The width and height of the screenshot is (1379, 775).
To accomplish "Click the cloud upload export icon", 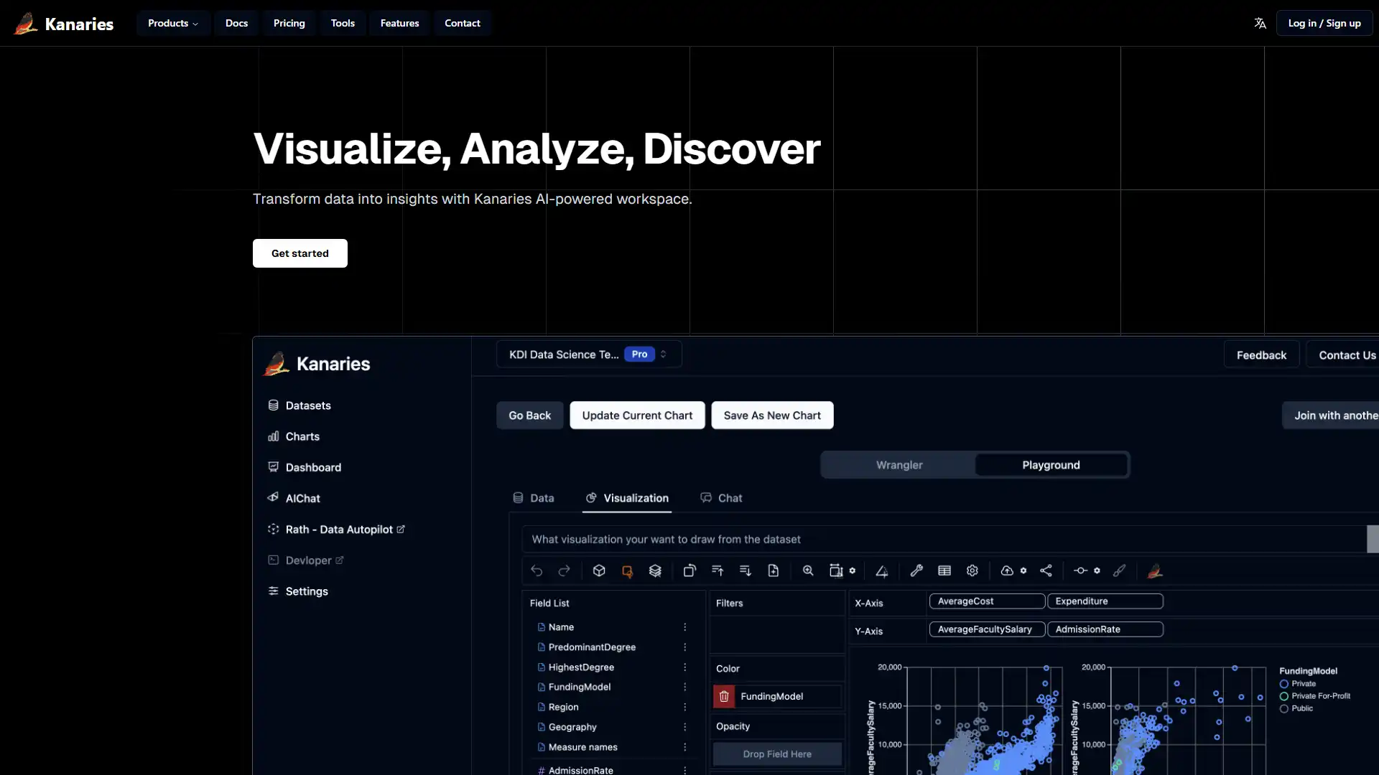I will coord(1007,570).
